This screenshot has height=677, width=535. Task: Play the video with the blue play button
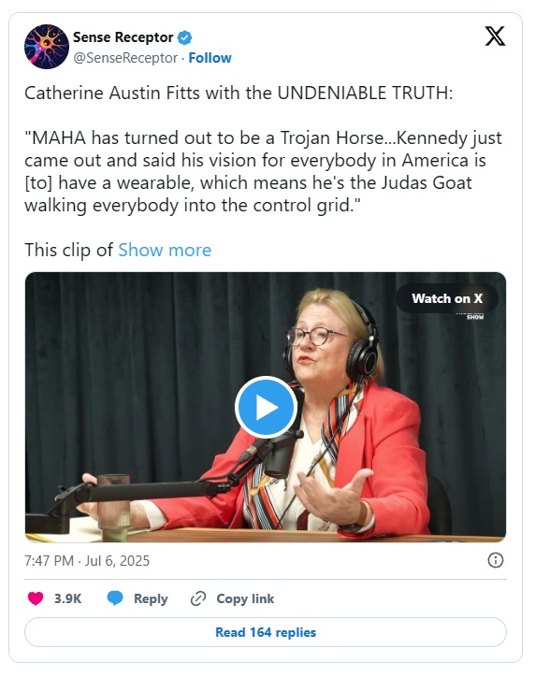tap(266, 407)
